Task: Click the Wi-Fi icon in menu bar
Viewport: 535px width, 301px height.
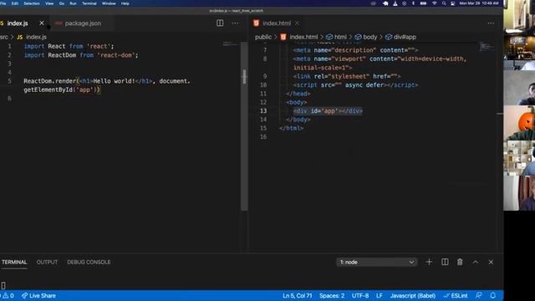Action: [x=435, y=3]
